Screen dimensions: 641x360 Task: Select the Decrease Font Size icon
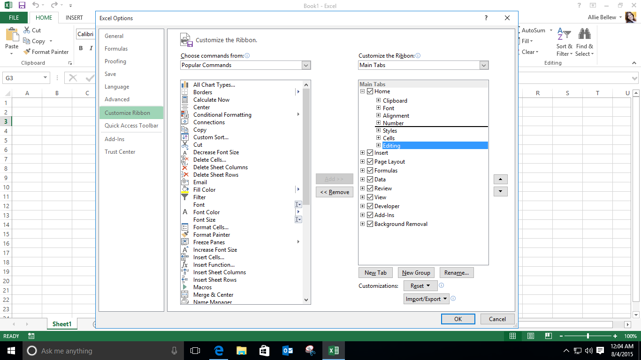[x=185, y=152]
